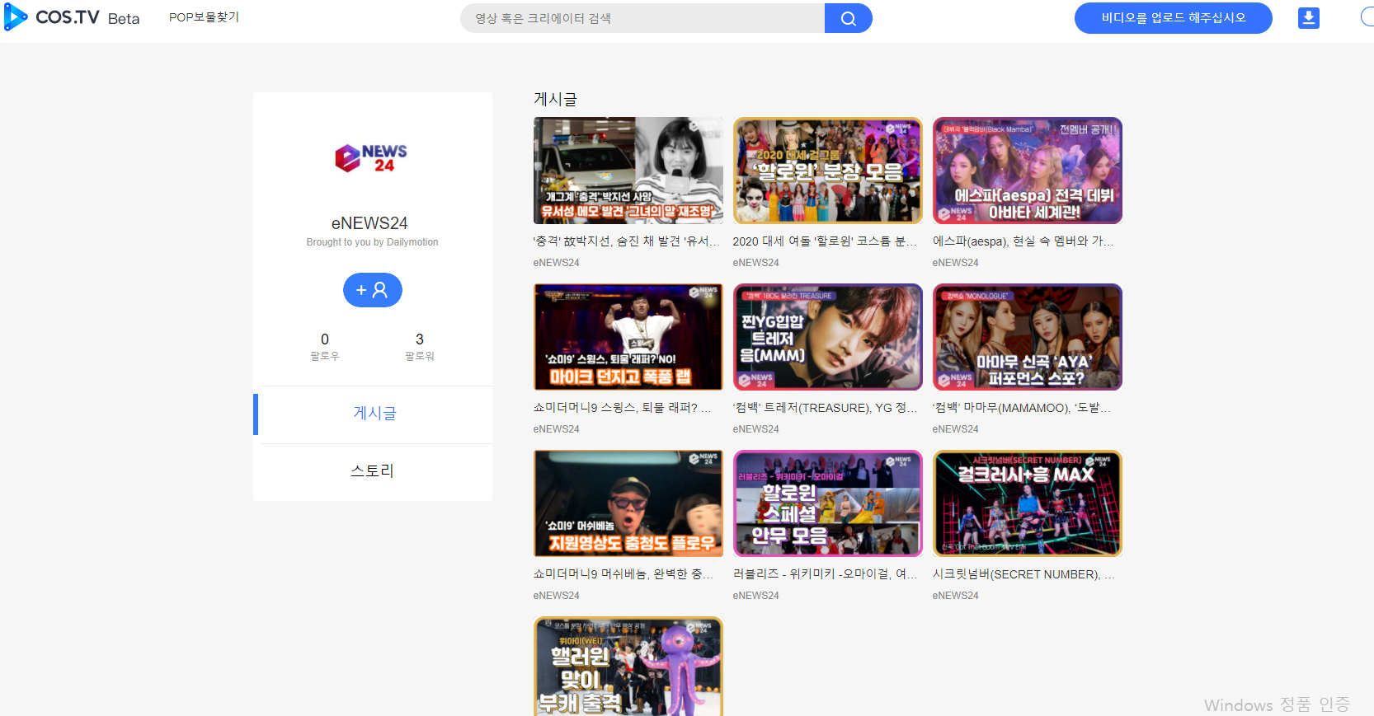Click title "'컴백' 마마무(MAMAMOO)"

1022,408
